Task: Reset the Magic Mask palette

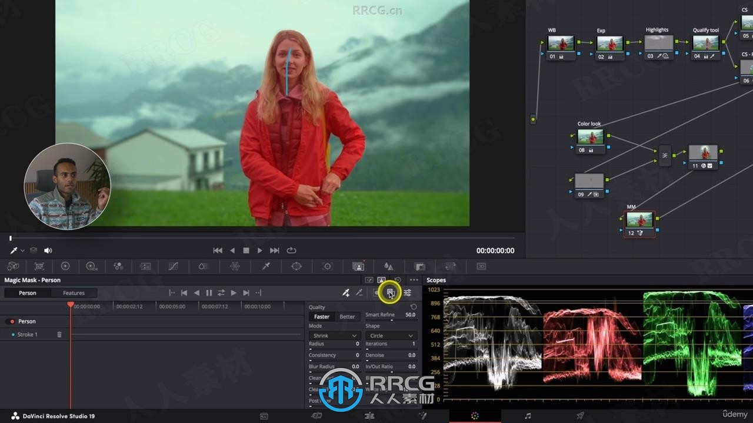Action: 398,280
